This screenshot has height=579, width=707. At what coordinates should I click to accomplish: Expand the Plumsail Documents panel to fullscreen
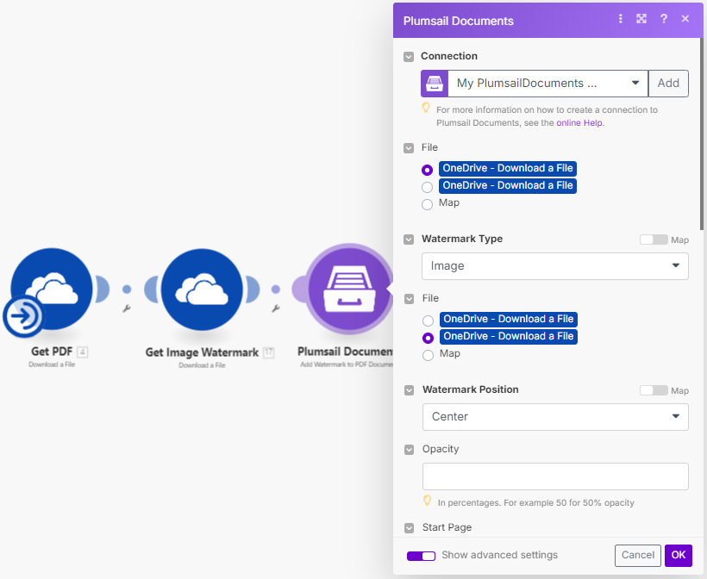pos(641,18)
